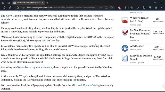Add this page to favorites with the star icon

coord(112,7)
